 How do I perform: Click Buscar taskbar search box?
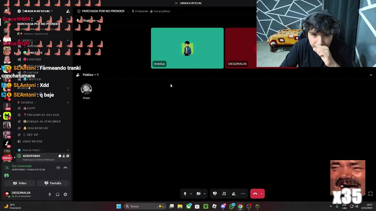point(145,206)
